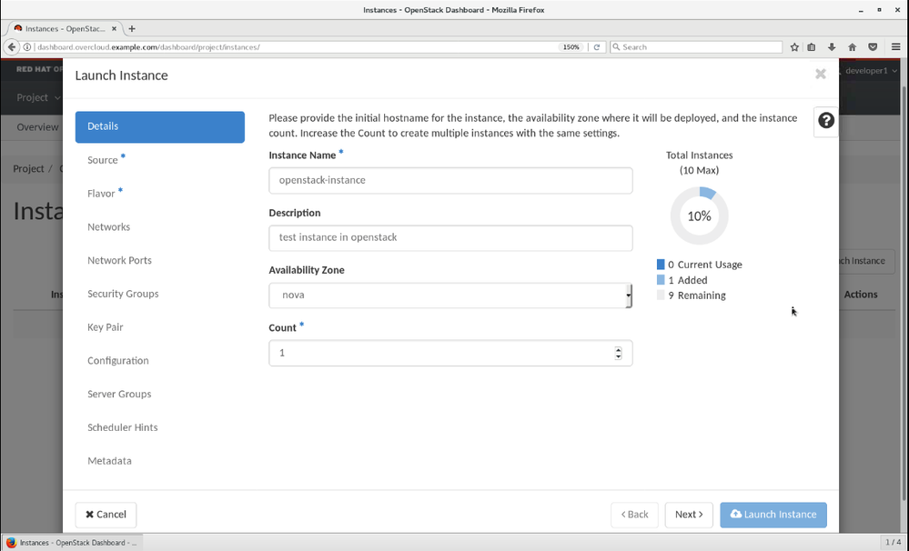Click the Firefox bookmark star icon

click(x=794, y=47)
